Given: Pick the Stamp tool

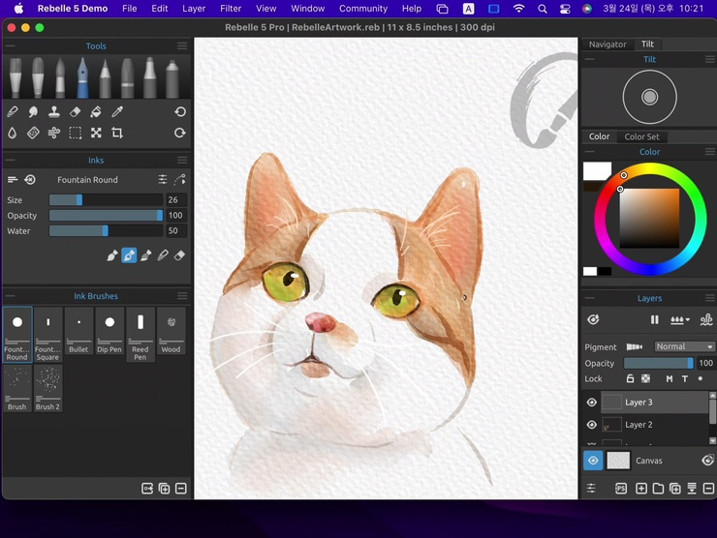Looking at the screenshot, I should point(54,112).
